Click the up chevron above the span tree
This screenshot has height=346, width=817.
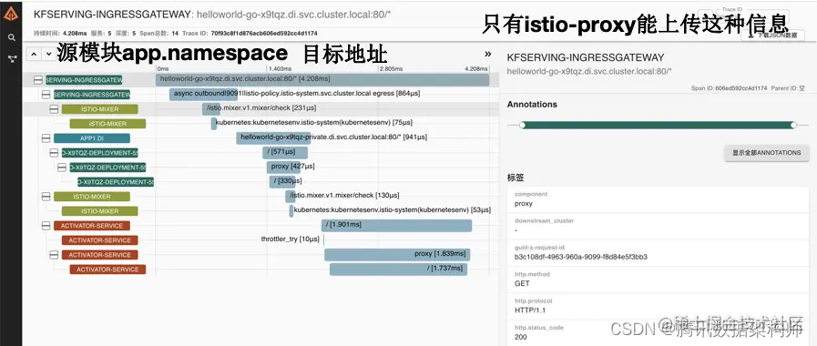33,54
